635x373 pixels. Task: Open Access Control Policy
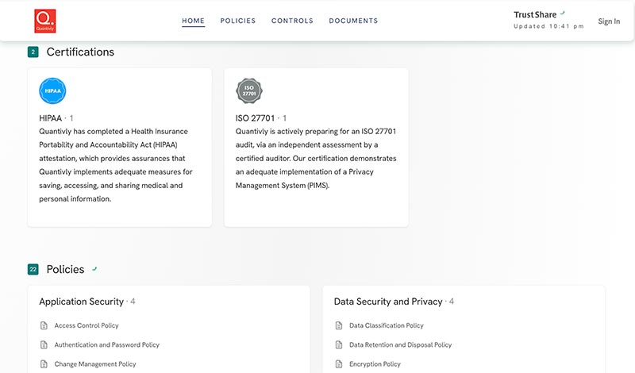click(87, 325)
